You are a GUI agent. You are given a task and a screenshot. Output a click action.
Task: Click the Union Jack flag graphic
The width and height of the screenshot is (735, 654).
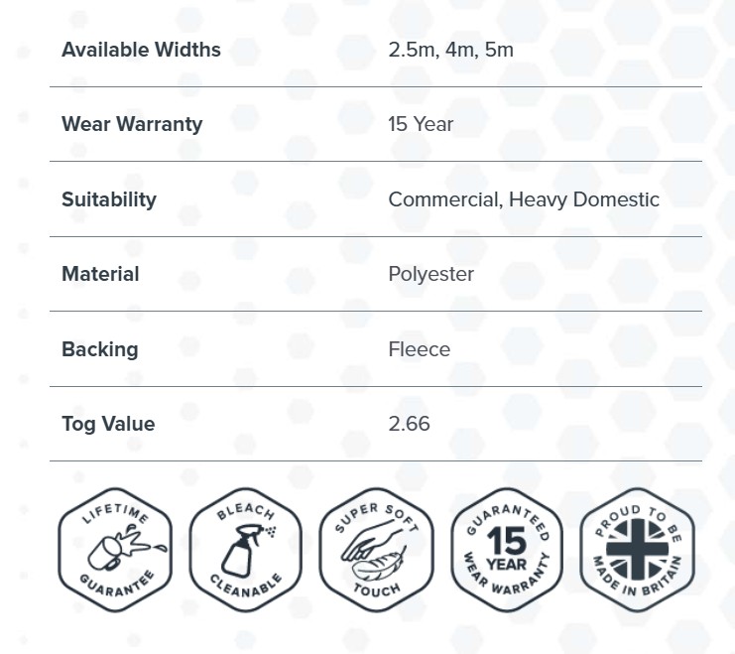tap(638, 549)
